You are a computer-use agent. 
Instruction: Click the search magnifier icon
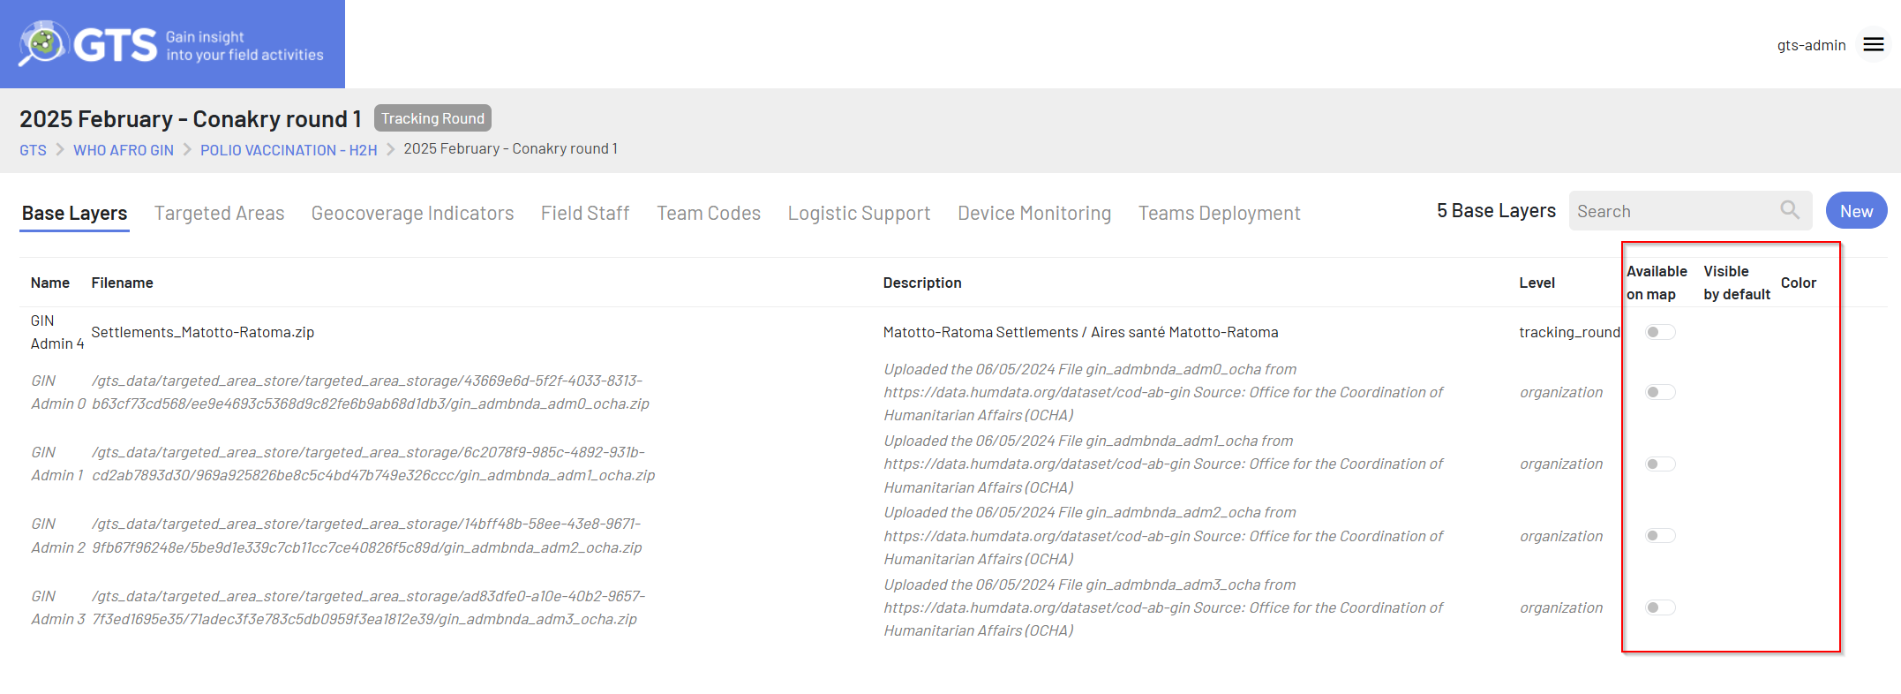tap(1790, 210)
